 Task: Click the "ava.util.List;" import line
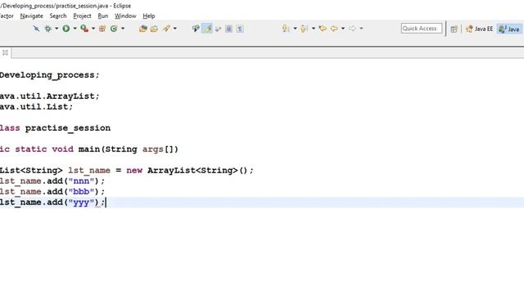[x=36, y=107]
